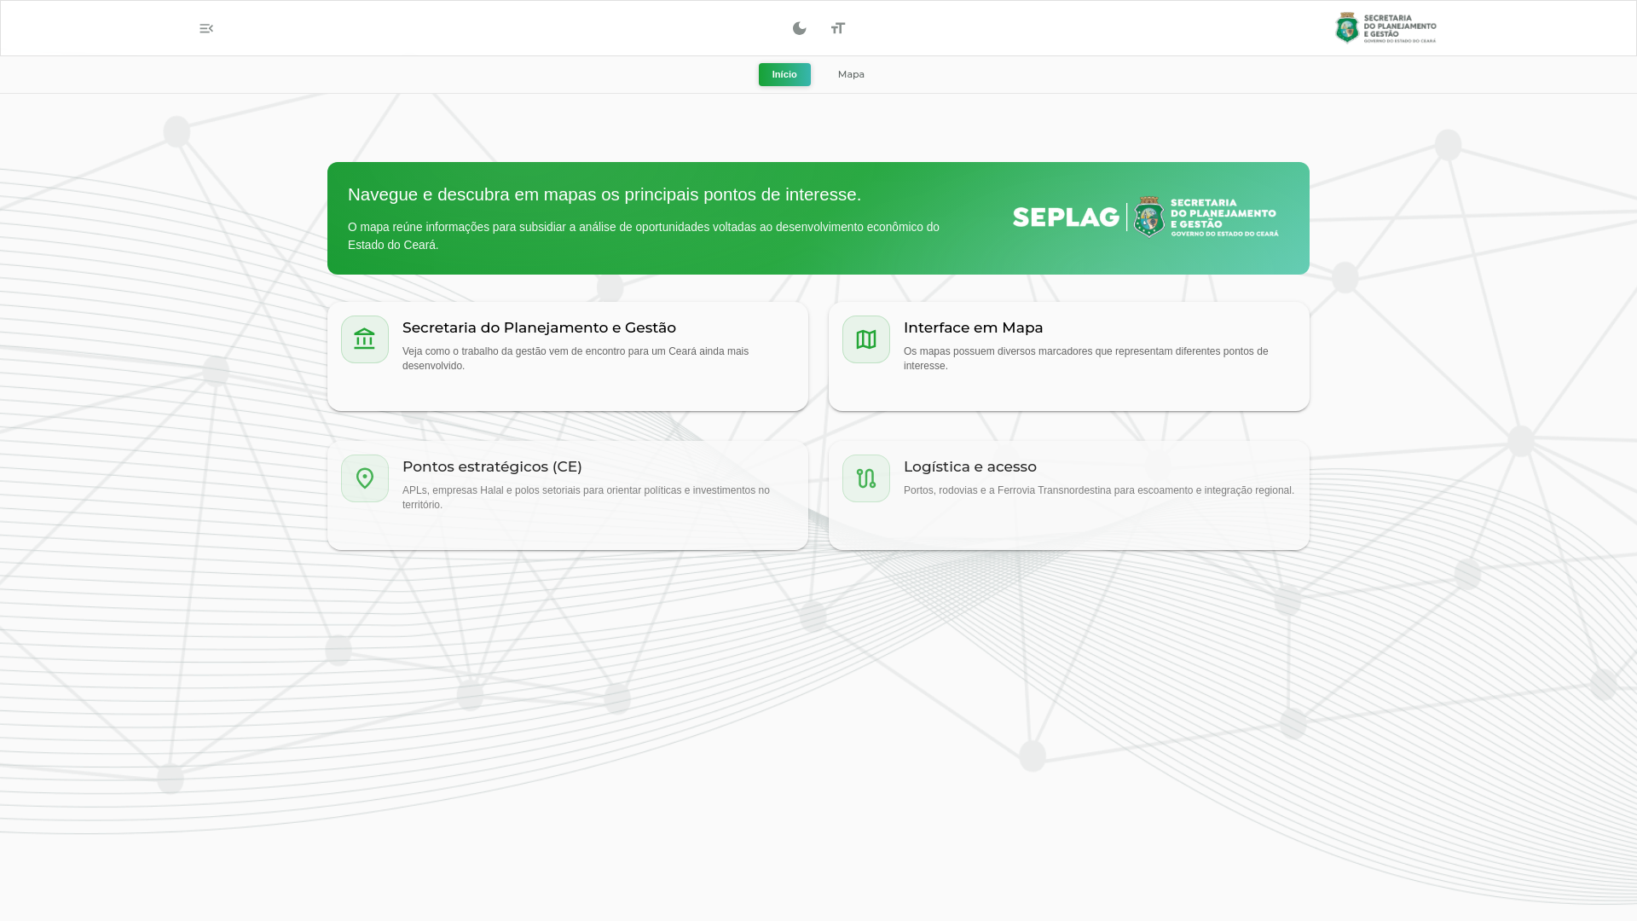The width and height of the screenshot is (1637, 921).
Task: Click description 'APLs, empresas Halal e polos setoriais'
Action: (x=586, y=497)
